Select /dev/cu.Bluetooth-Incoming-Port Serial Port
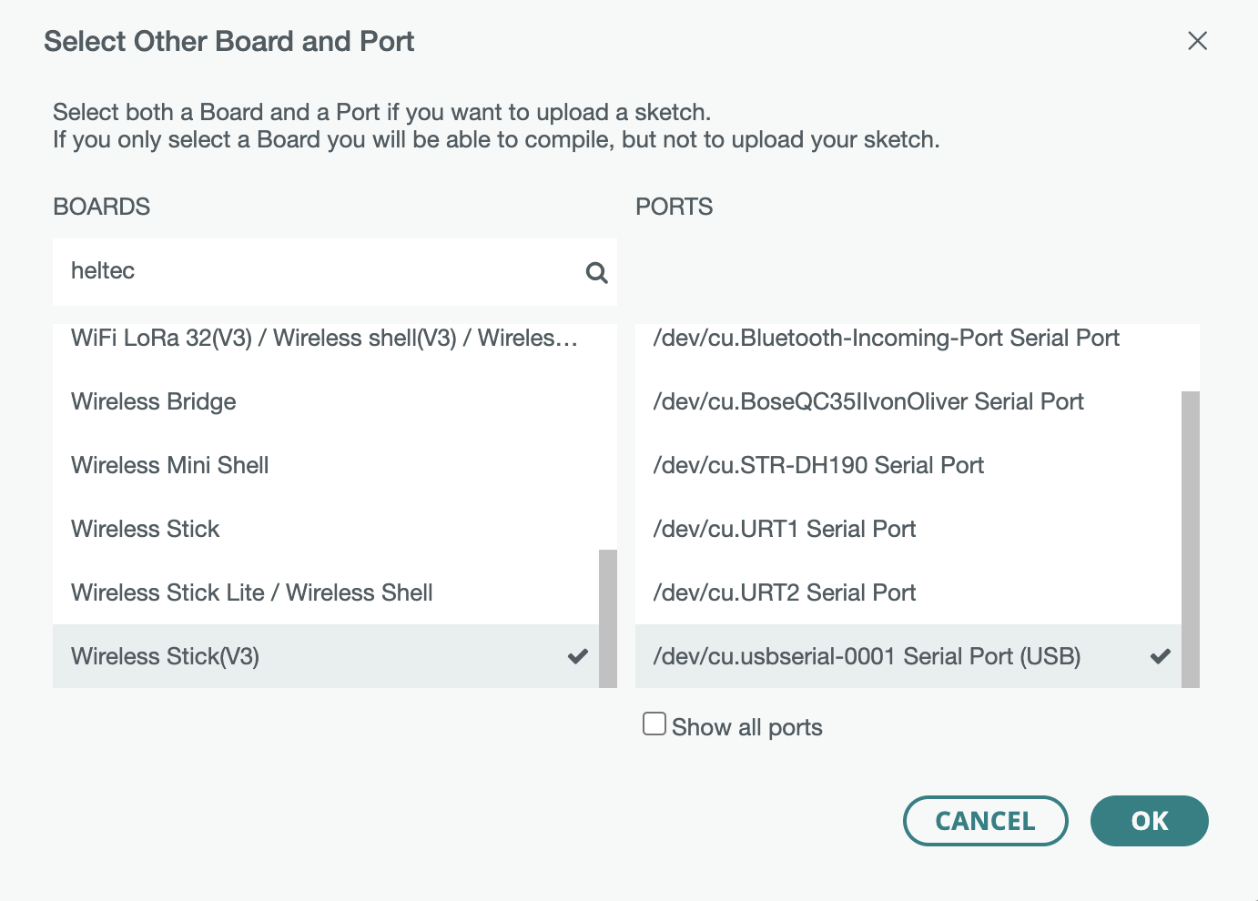Image resolution: width=1258 pixels, height=901 pixels. [886, 338]
